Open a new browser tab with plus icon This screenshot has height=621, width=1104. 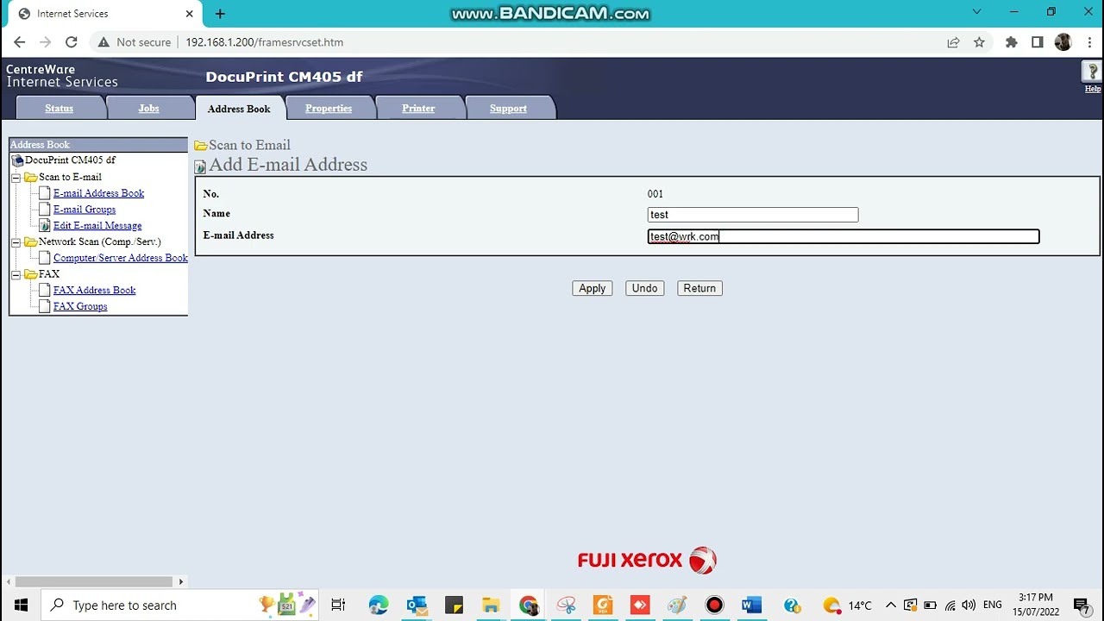220,14
